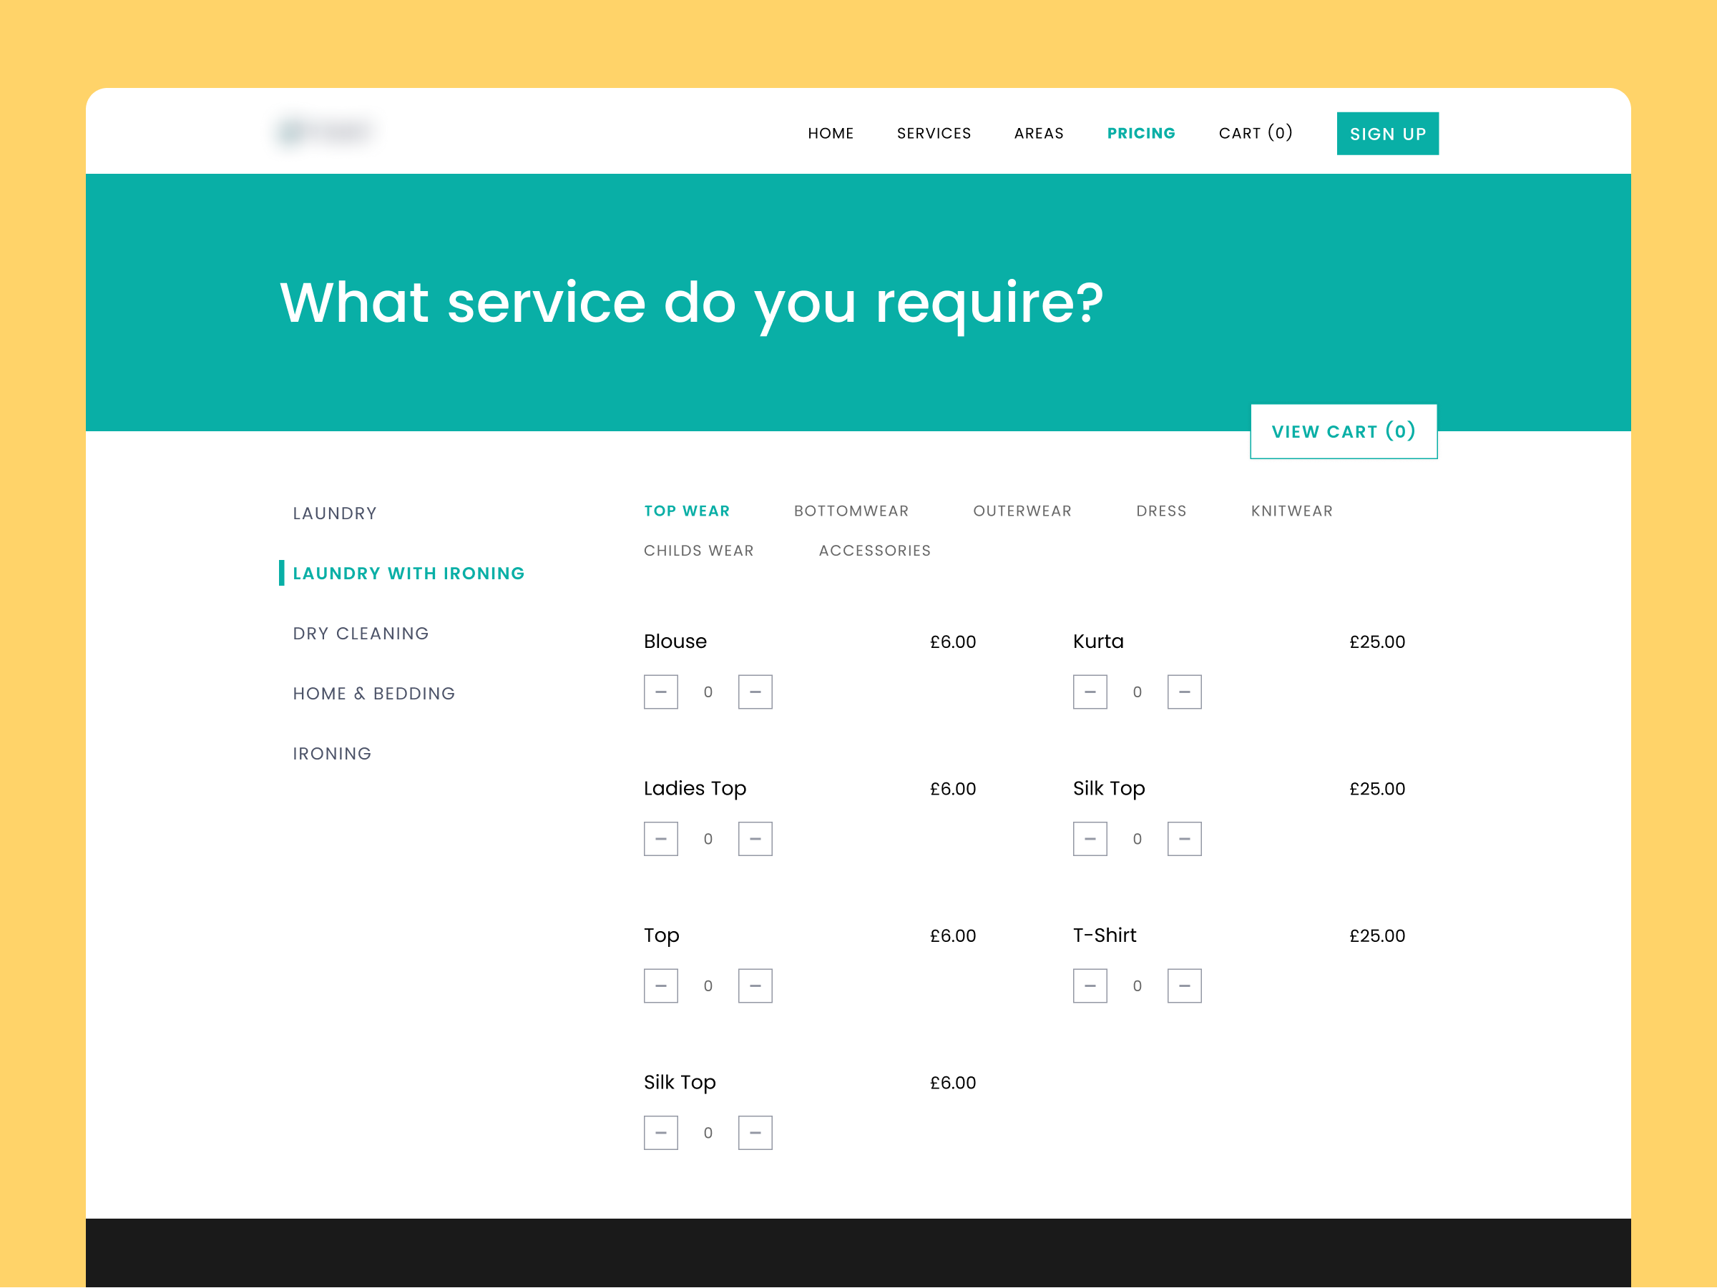The height and width of the screenshot is (1288, 1717).
Task: Click the right stepper button under Blouse
Action: point(755,692)
